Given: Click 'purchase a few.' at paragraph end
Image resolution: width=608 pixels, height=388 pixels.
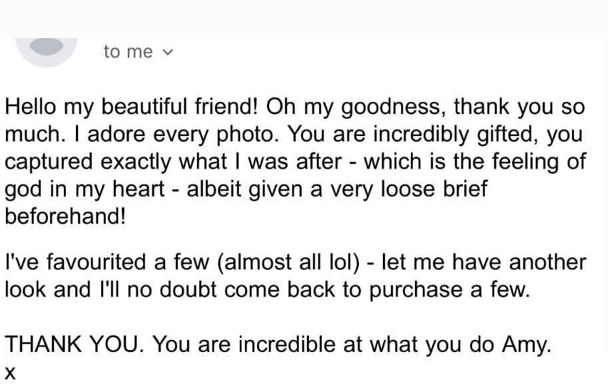Looking at the screenshot, I should click(450, 291).
